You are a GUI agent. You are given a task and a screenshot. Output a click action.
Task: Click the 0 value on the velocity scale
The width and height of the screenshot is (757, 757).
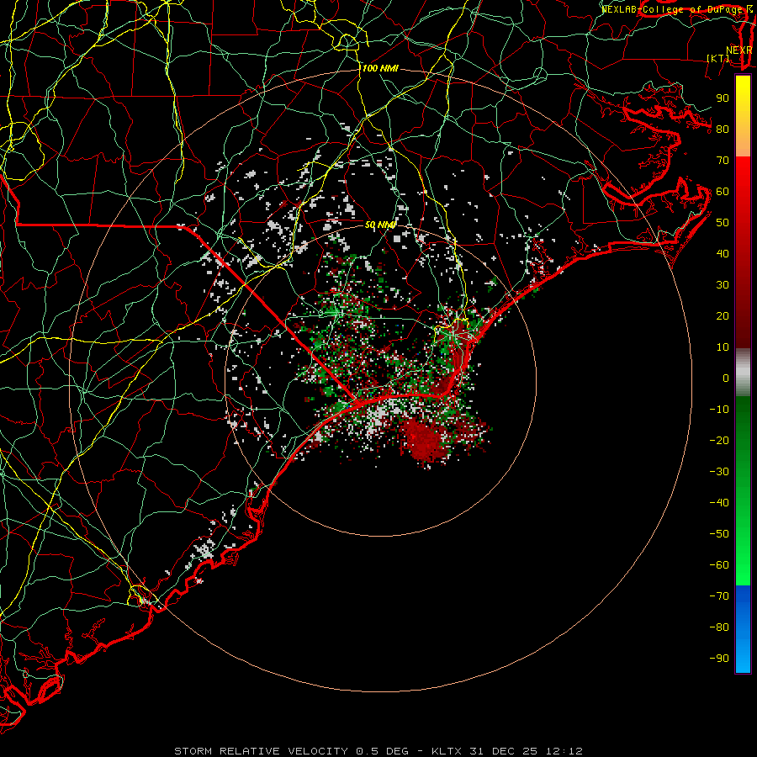click(726, 378)
